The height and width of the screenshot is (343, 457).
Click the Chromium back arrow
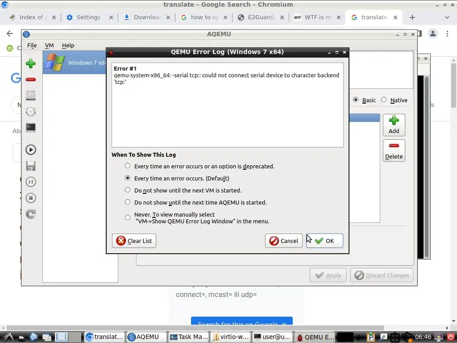(10, 33)
